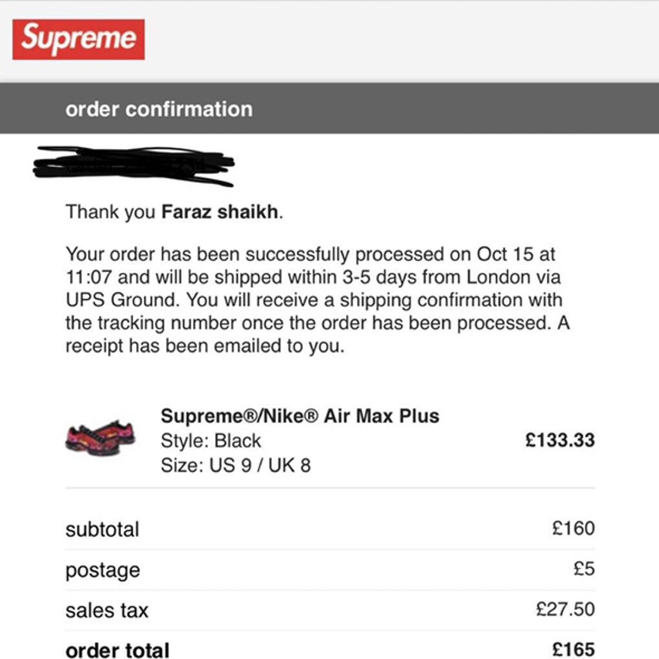Click the £5 postage amount
Screen dimensions: 659x659
[x=584, y=569]
